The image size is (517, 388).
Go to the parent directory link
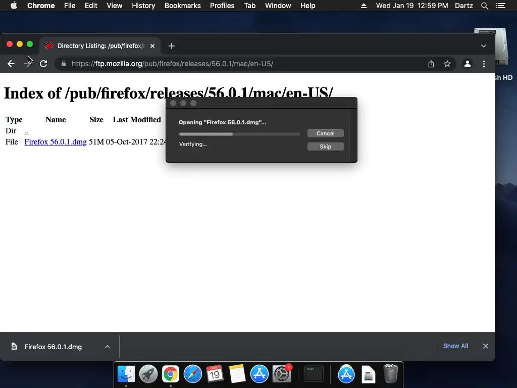(26, 131)
